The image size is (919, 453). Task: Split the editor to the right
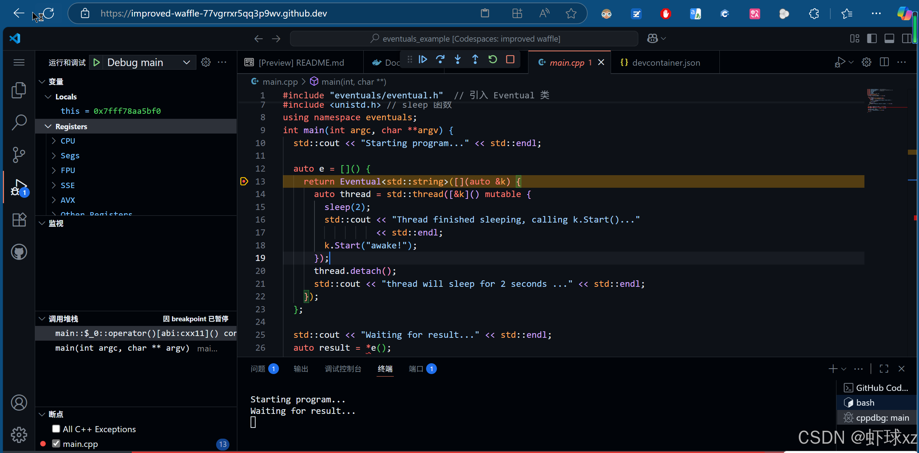885,62
